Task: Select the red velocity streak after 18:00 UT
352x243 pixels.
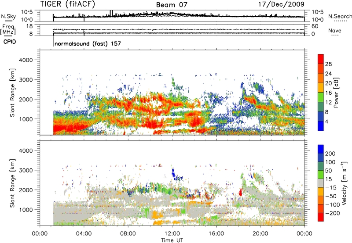Action: [x=241, y=192]
